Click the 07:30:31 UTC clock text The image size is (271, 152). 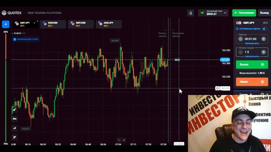pyautogui.click(x=20, y=33)
